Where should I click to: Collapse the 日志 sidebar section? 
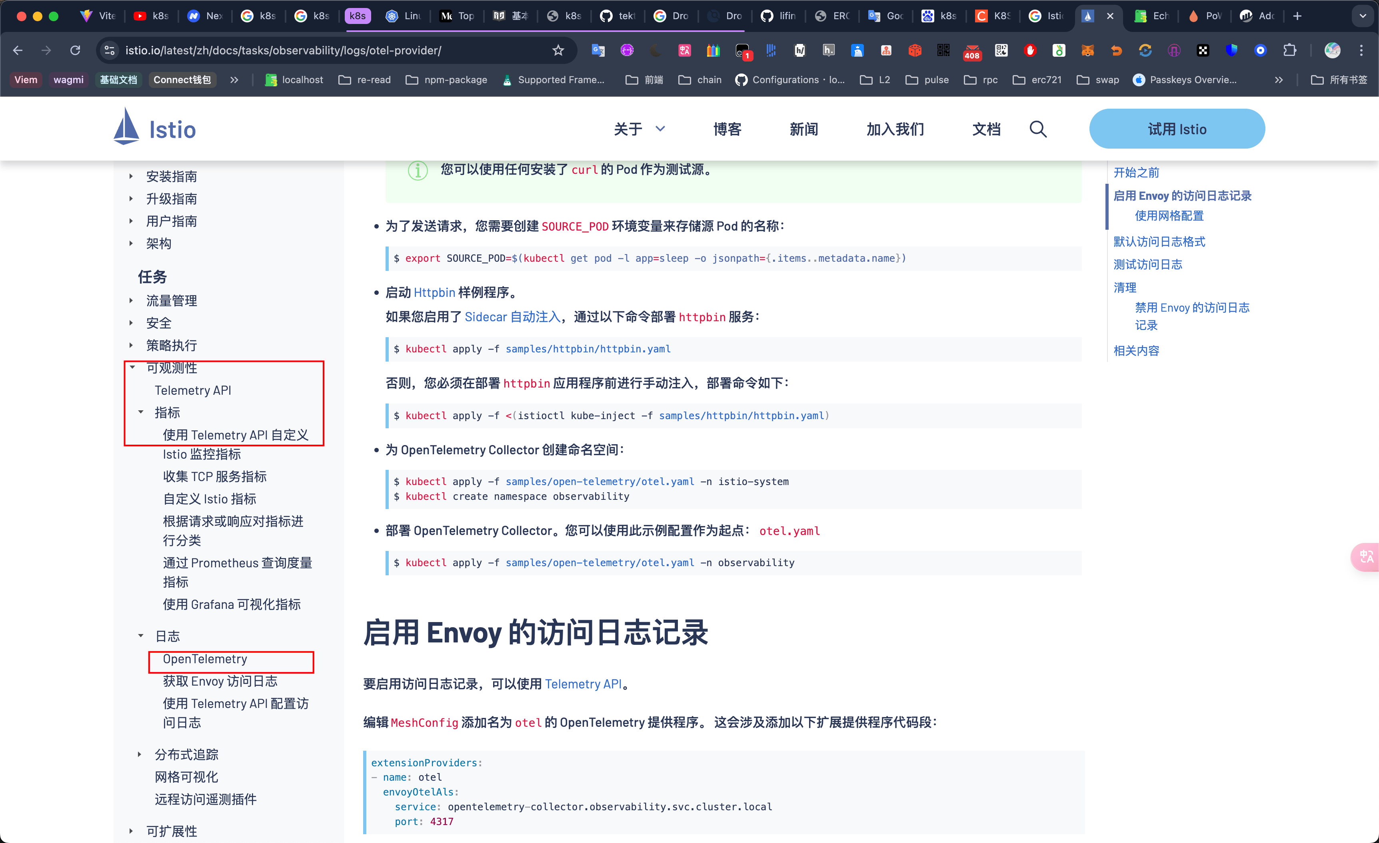coord(141,636)
